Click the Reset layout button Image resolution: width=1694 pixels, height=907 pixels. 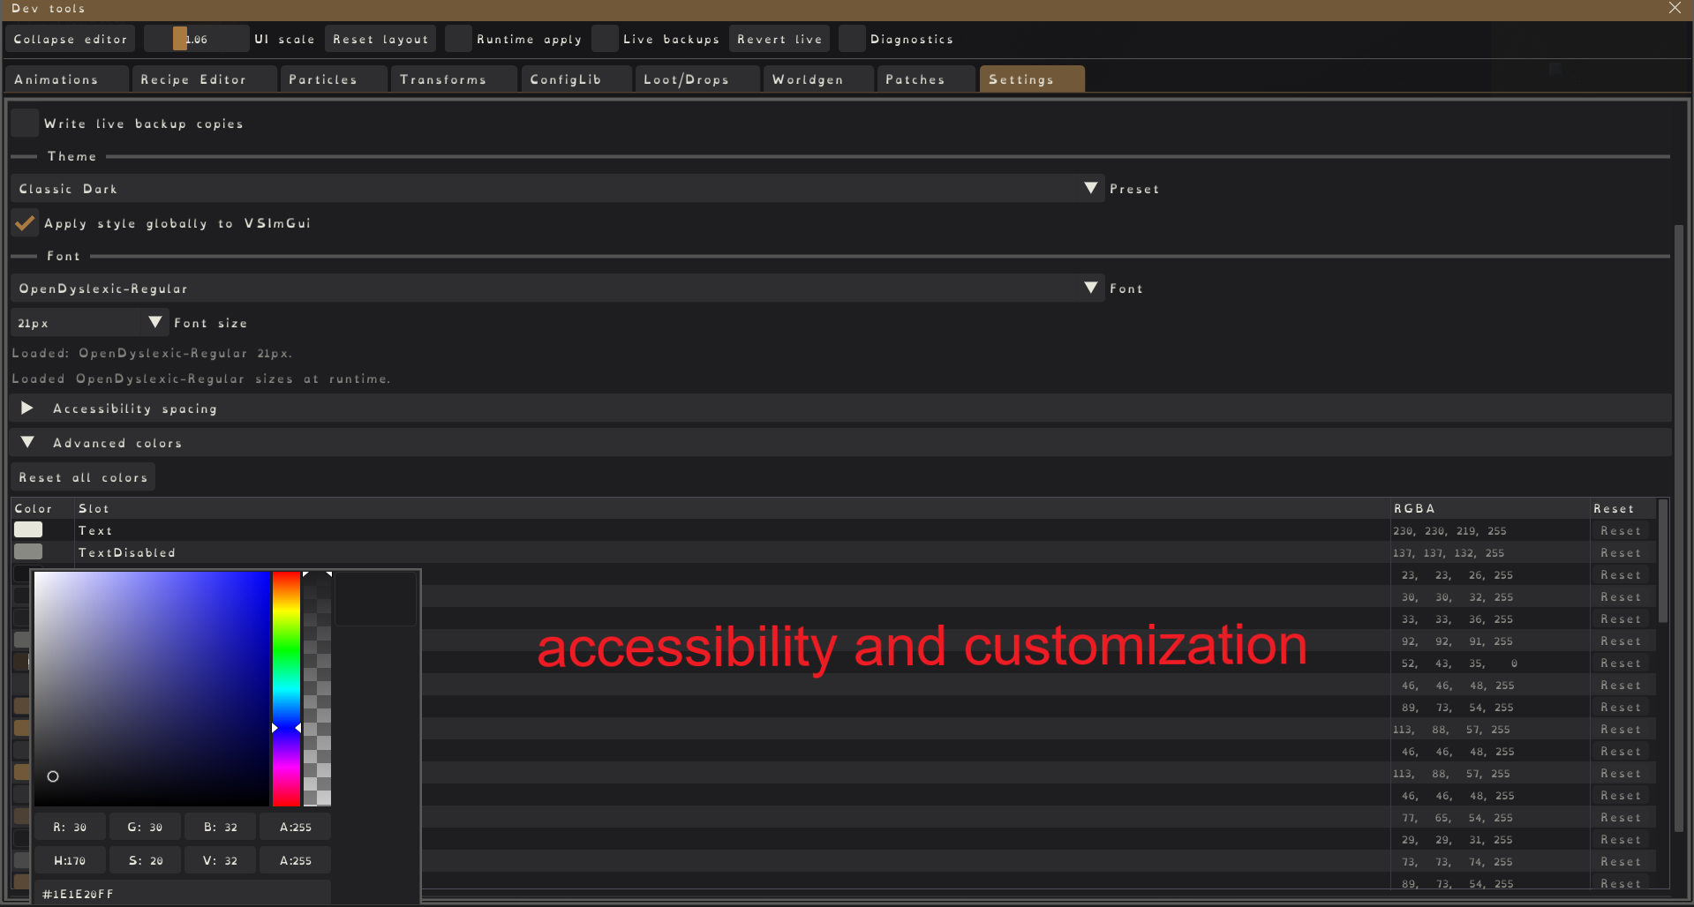coord(380,39)
